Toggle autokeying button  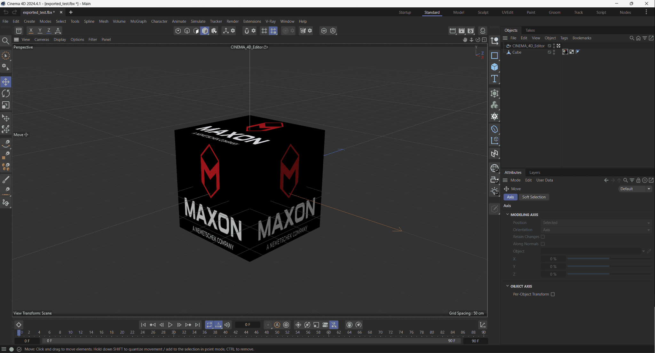tap(277, 325)
